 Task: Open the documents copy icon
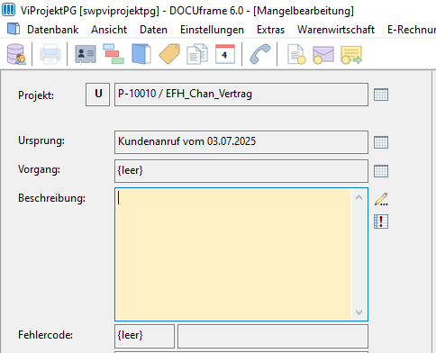tap(197, 54)
